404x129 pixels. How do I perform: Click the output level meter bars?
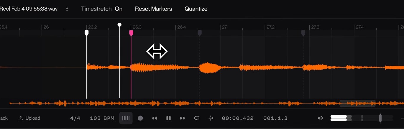tap(341, 118)
